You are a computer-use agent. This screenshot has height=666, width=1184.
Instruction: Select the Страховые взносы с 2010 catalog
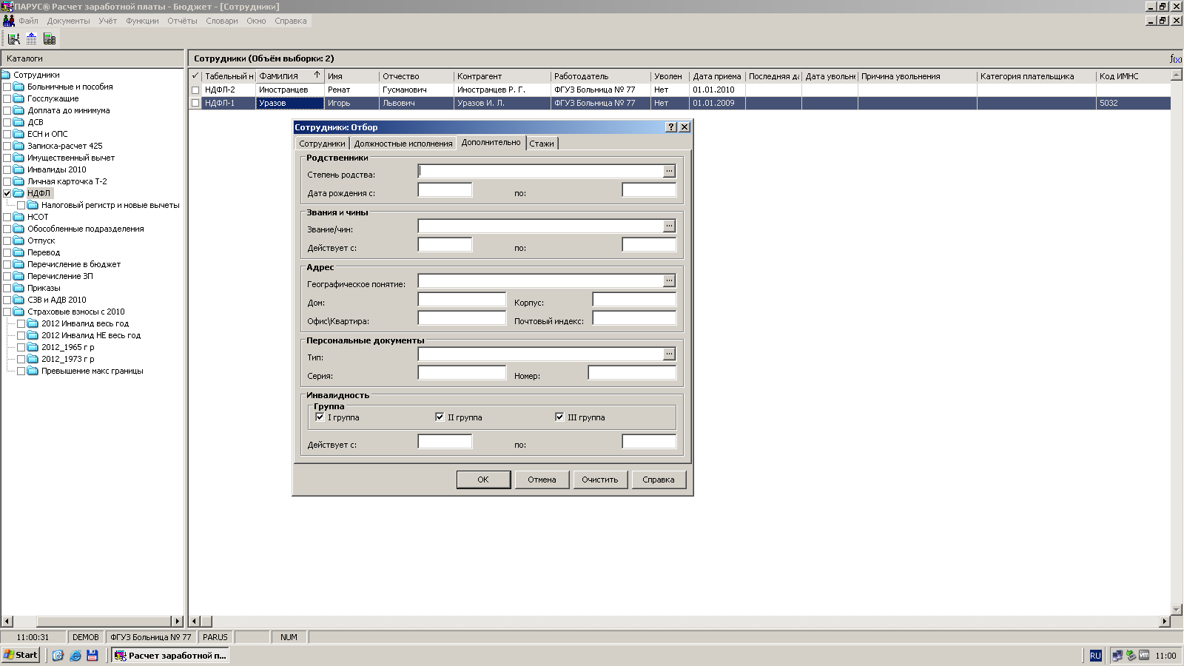76,312
